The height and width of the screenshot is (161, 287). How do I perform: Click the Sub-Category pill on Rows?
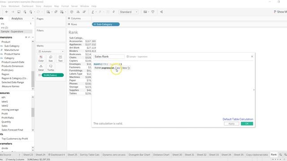point(106,24)
